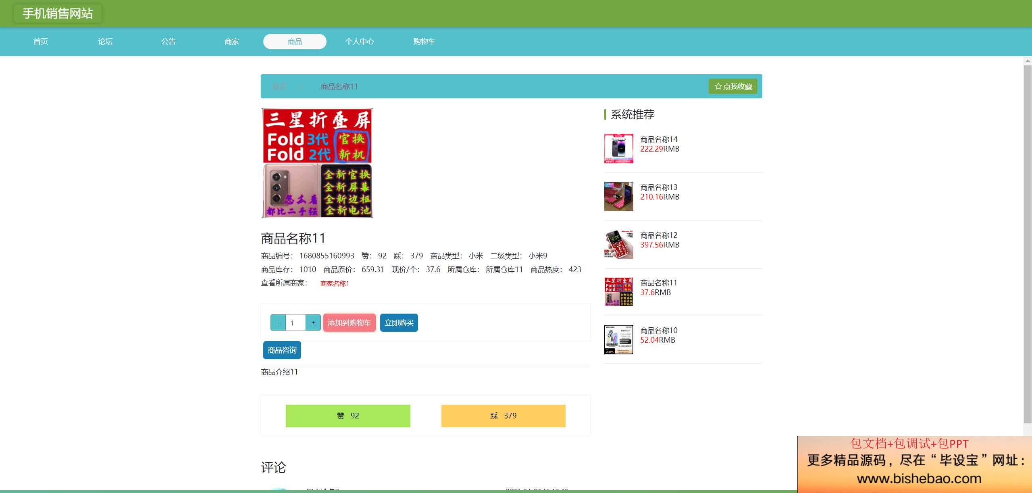Click the 52.04RMB price text
Viewport: 1032px width, 493px height.
pyautogui.click(x=657, y=340)
